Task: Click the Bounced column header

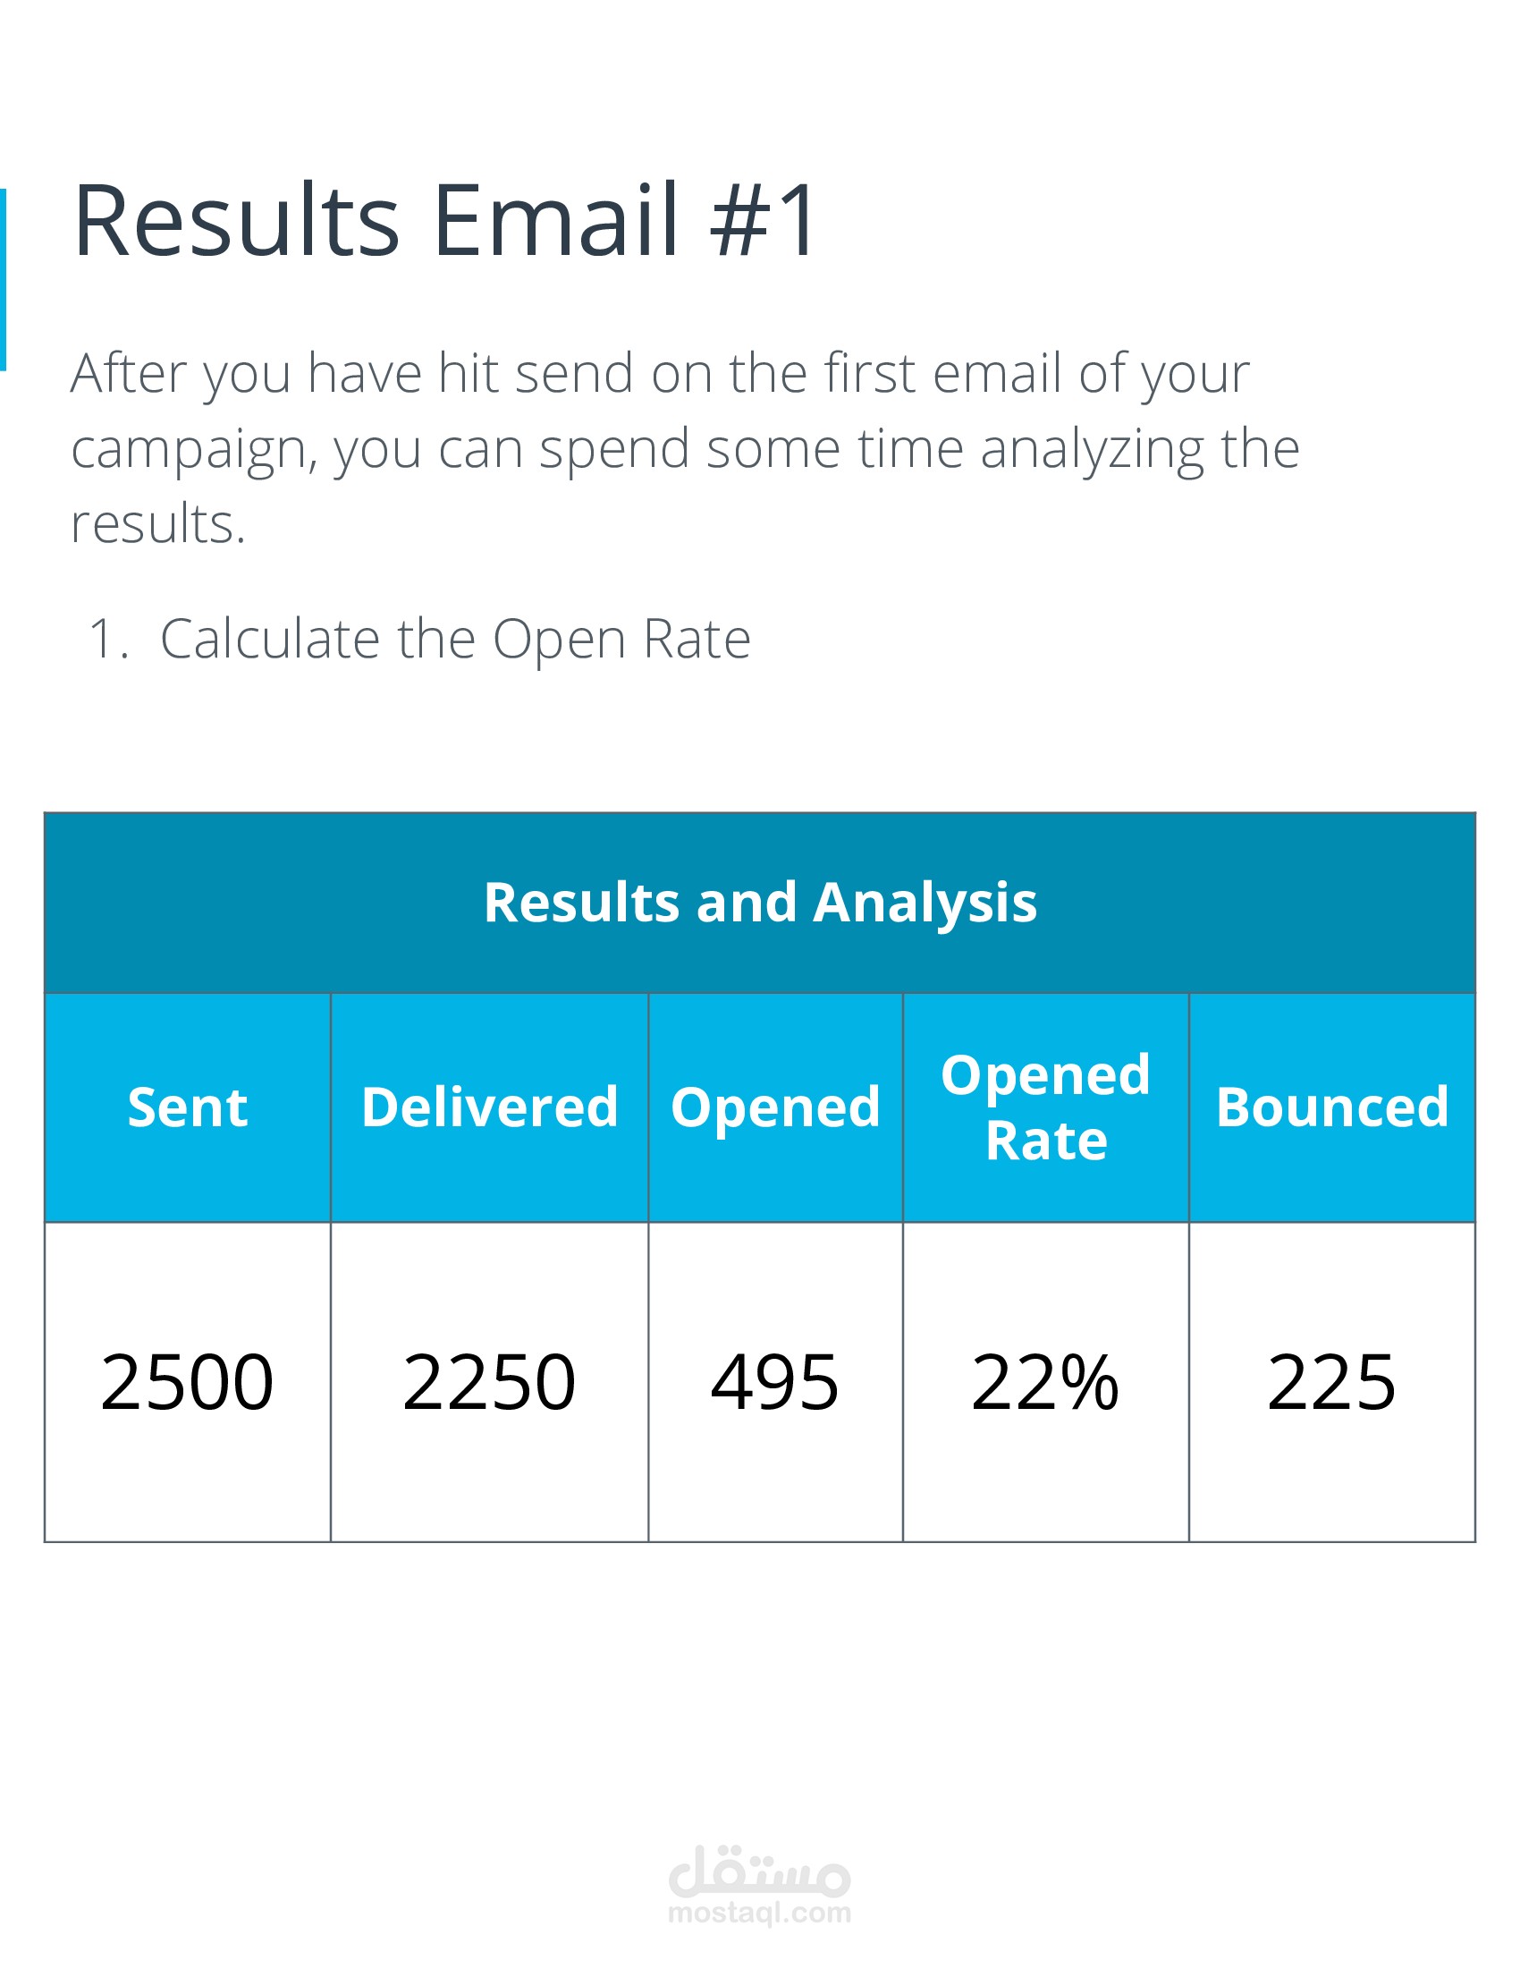Action: coord(1333,1107)
